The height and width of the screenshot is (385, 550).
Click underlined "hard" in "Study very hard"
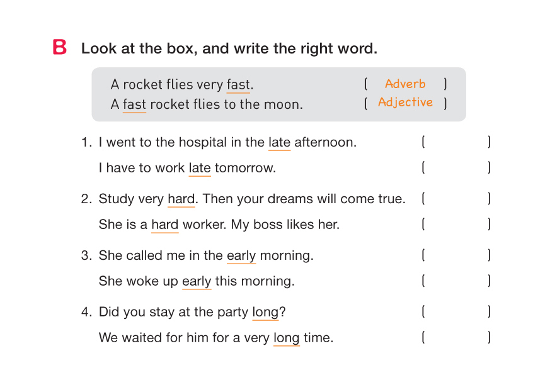coord(181,199)
